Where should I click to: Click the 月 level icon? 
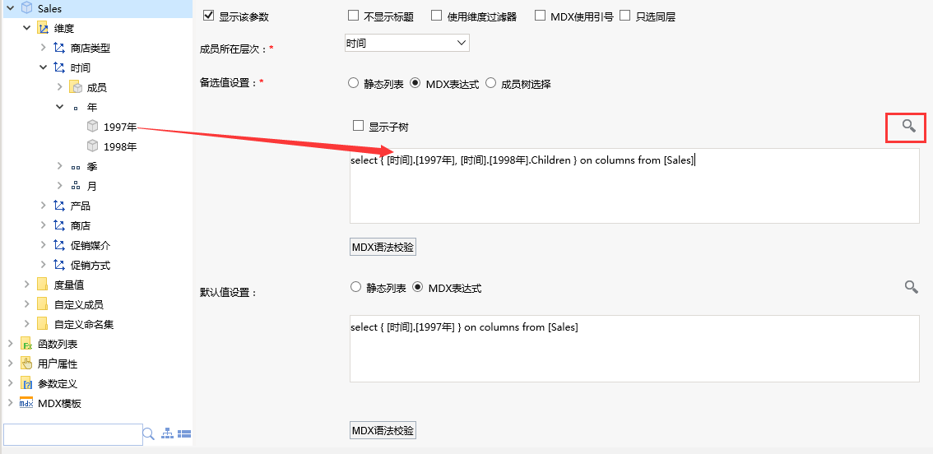(x=76, y=186)
